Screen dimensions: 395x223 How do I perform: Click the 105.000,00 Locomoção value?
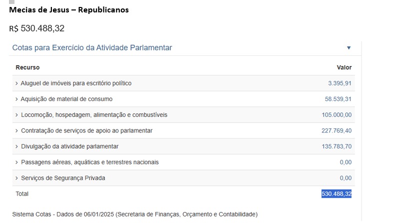[x=337, y=115]
